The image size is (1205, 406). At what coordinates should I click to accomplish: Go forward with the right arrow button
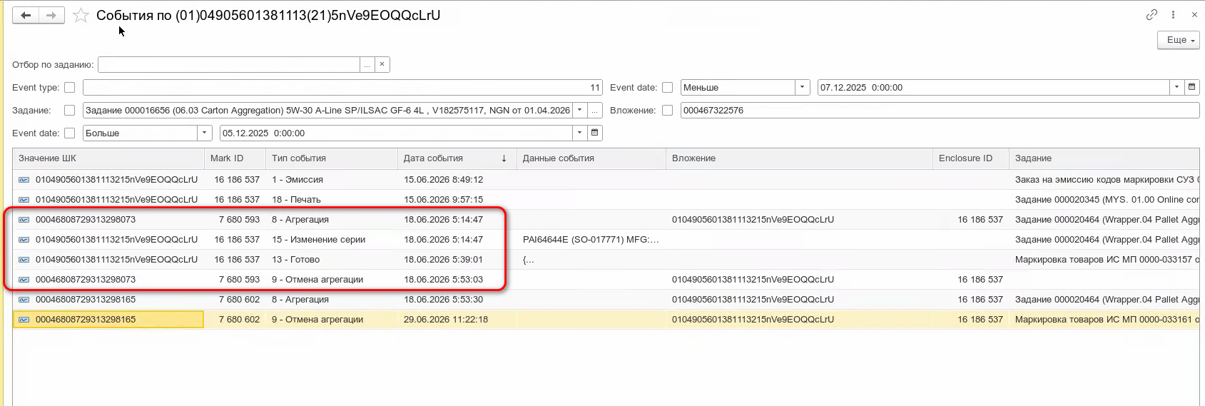click(x=51, y=15)
